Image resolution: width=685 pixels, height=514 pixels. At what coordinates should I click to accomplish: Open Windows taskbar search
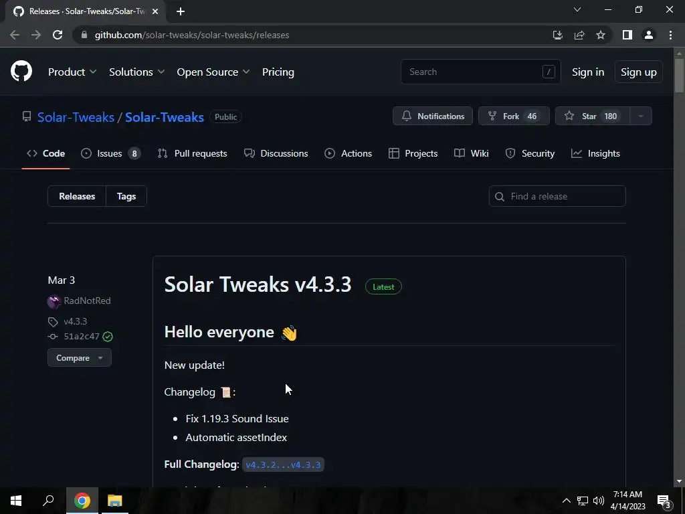click(48, 501)
